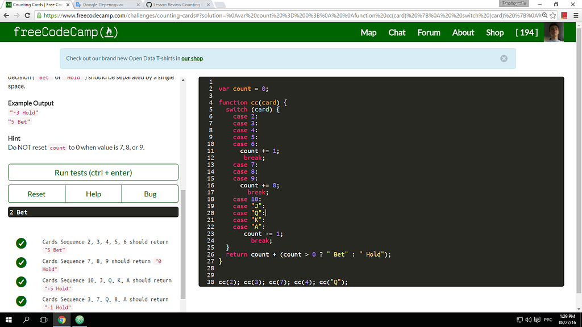Click a green test-passed checkmark
This screenshot has width=582, height=327.
pos(21,242)
